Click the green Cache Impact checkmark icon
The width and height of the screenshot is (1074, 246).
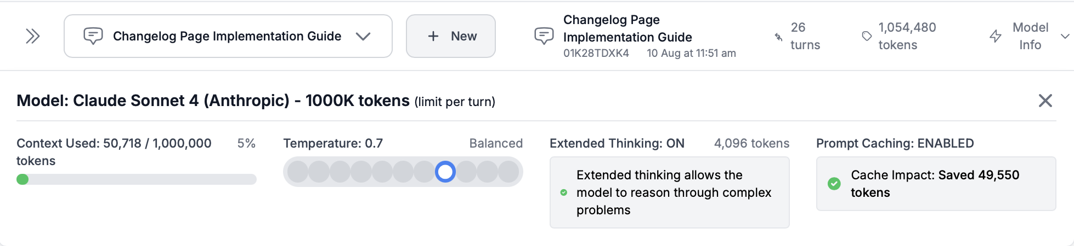[834, 184]
